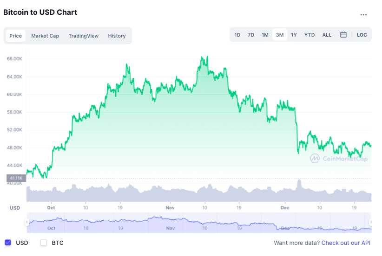Uncheck the USD checkbox
The image size is (382, 256).
click(8, 243)
